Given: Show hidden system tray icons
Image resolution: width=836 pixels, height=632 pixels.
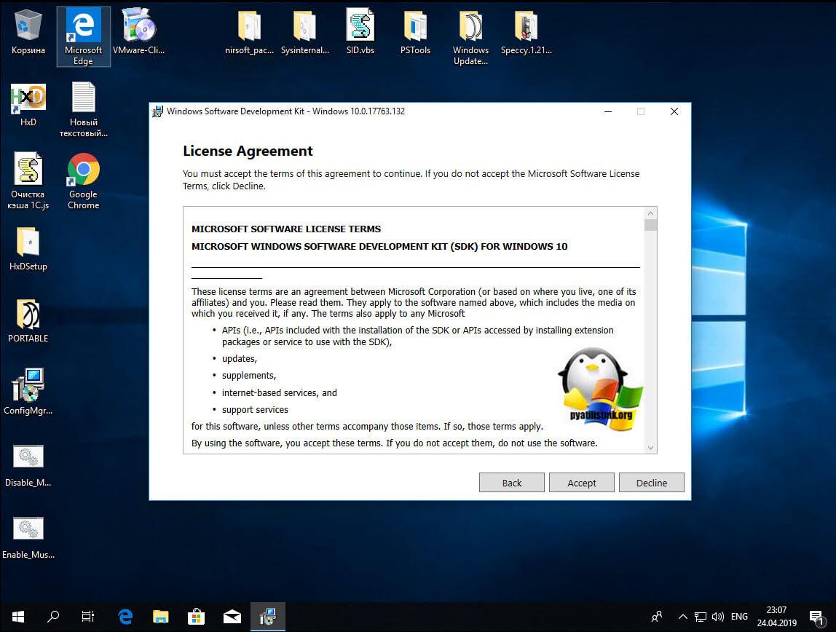Looking at the screenshot, I should tap(682, 617).
